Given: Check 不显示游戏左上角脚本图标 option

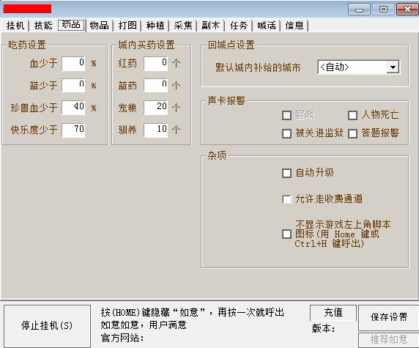Looking at the screenshot, I should pyautogui.click(x=286, y=234).
